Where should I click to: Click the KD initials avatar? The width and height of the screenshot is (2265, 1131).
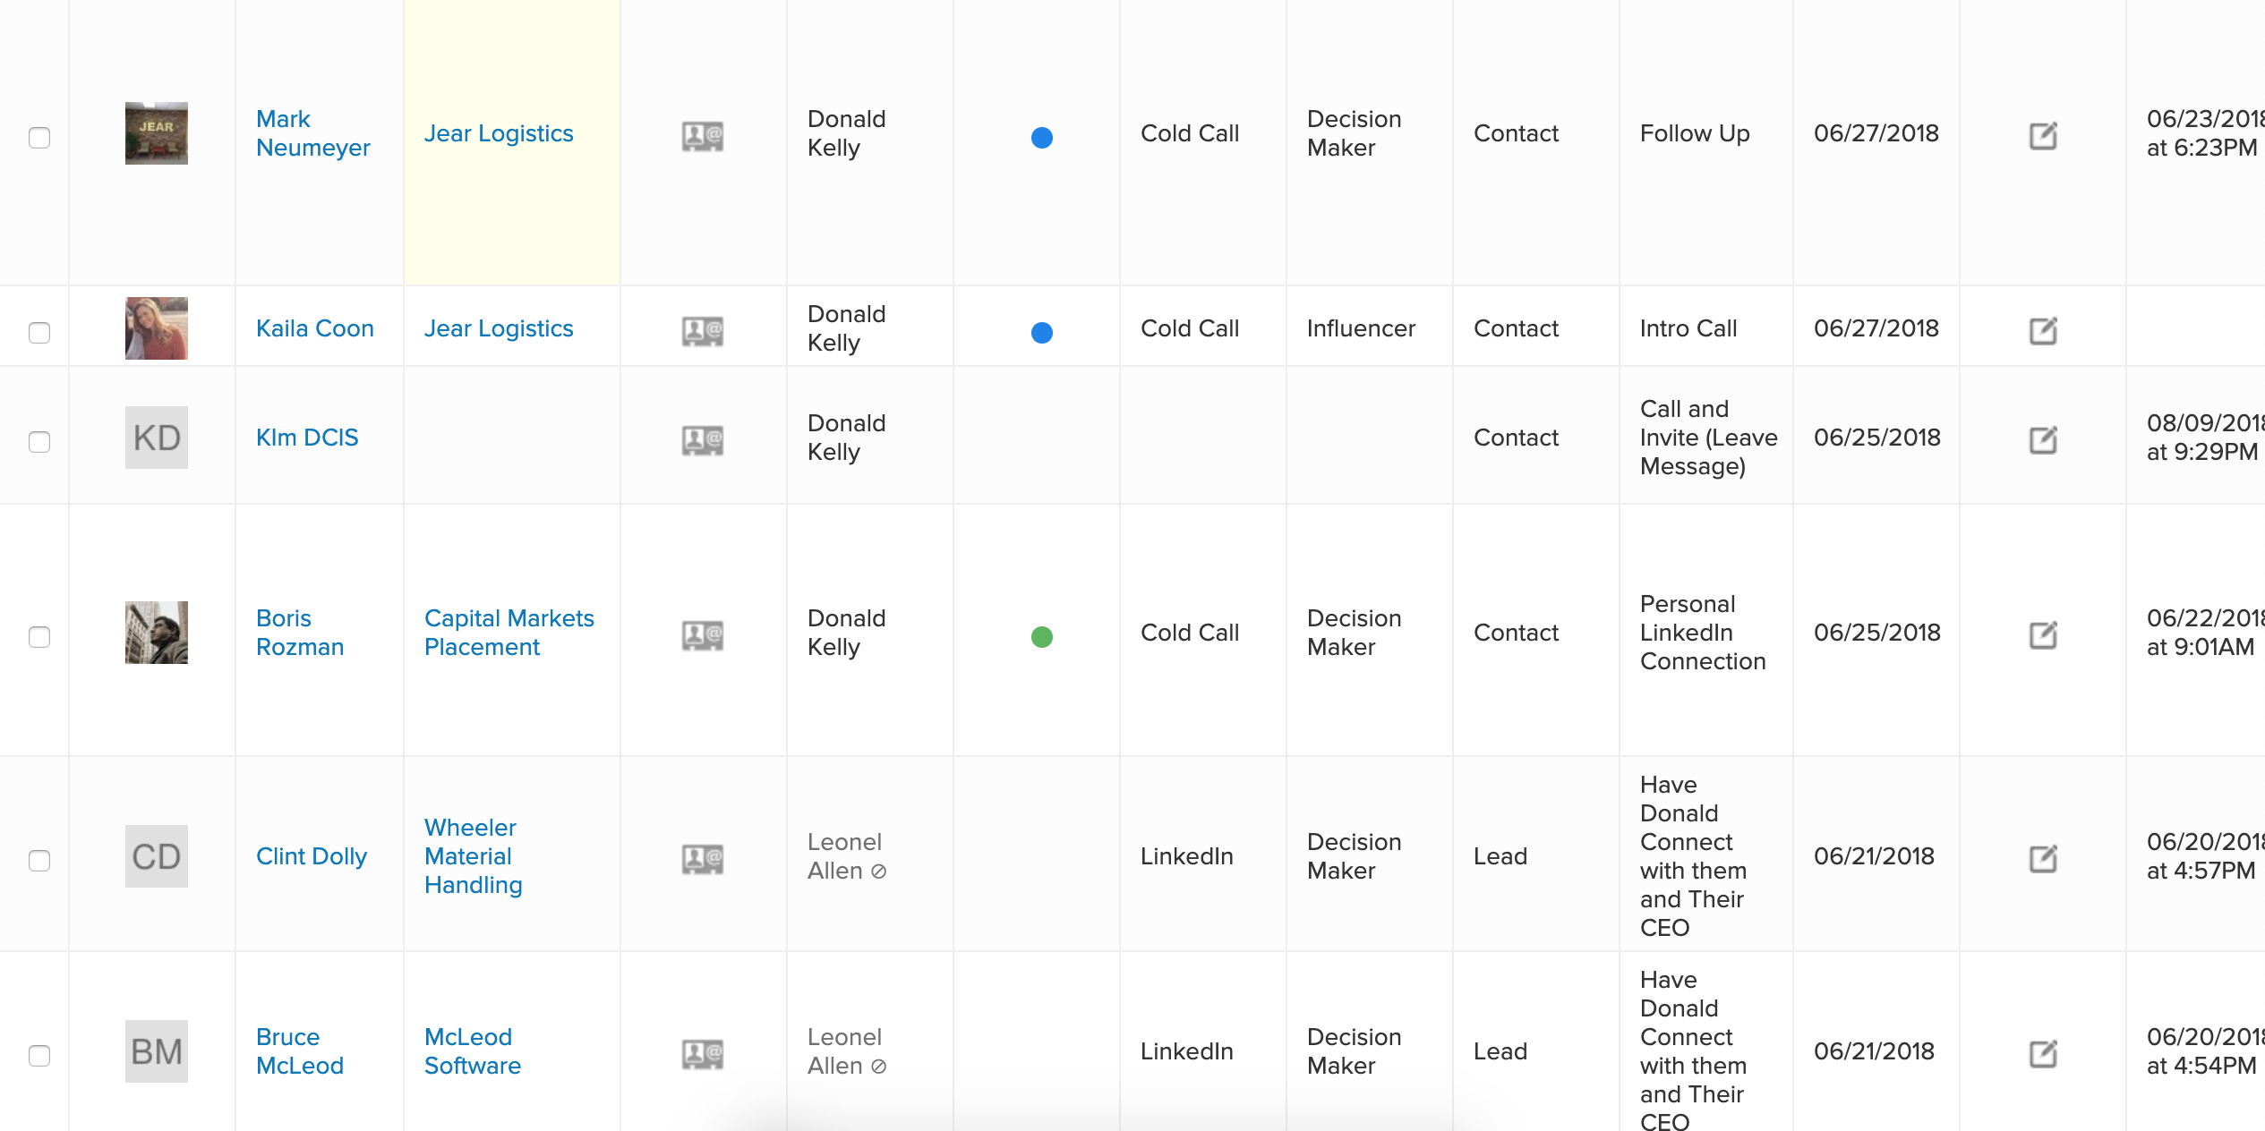point(157,438)
